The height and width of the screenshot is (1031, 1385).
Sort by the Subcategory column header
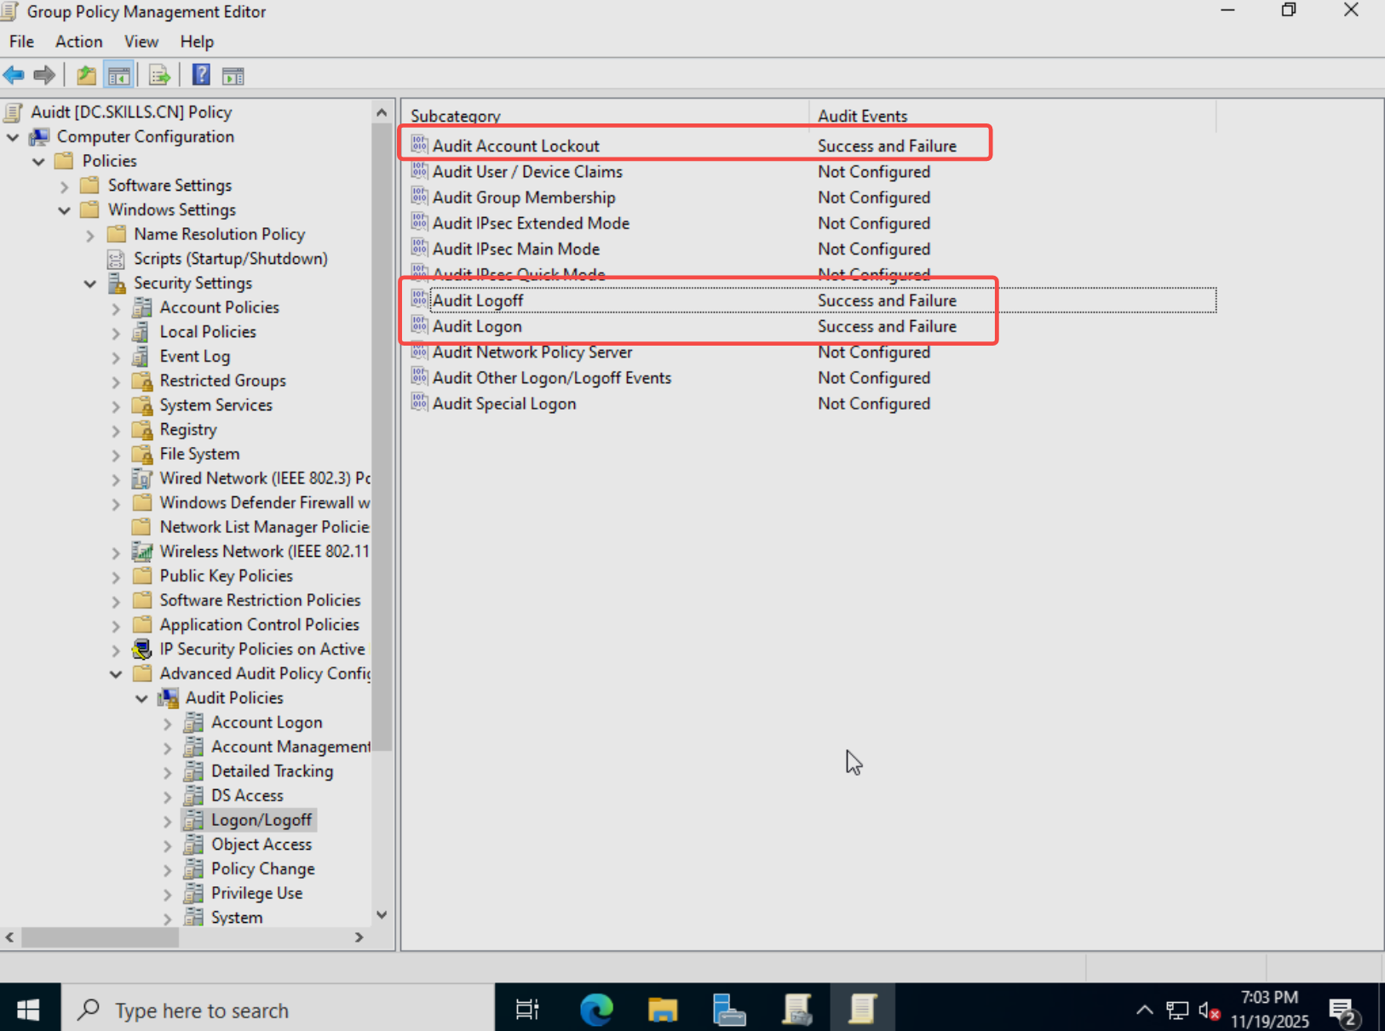(606, 116)
